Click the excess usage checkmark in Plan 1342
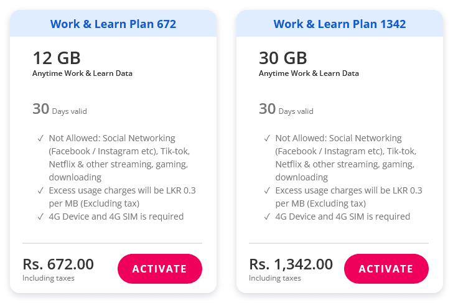Viewport: 453px width, 303px height. point(267,190)
